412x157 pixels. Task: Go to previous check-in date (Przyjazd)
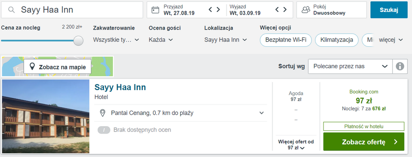click(210, 10)
